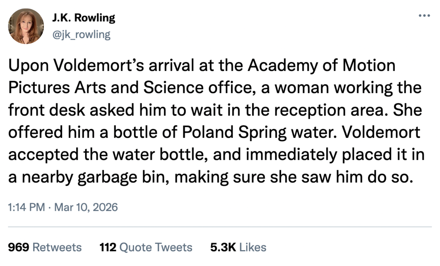Screen dimensions: 440x266
Task: Click the words "Poland Spring" in the tweet
Action: pyautogui.click(x=234, y=132)
